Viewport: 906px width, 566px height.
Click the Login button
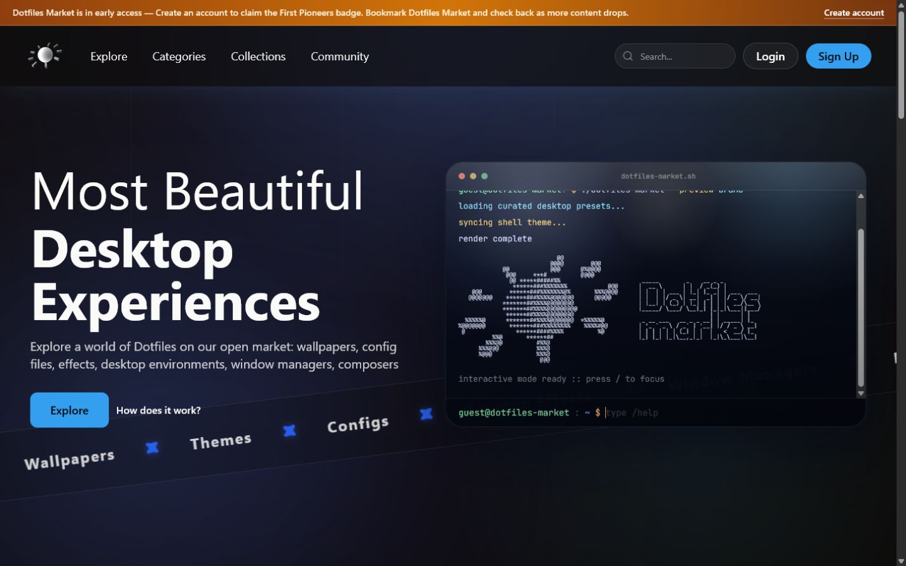coord(770,56)
